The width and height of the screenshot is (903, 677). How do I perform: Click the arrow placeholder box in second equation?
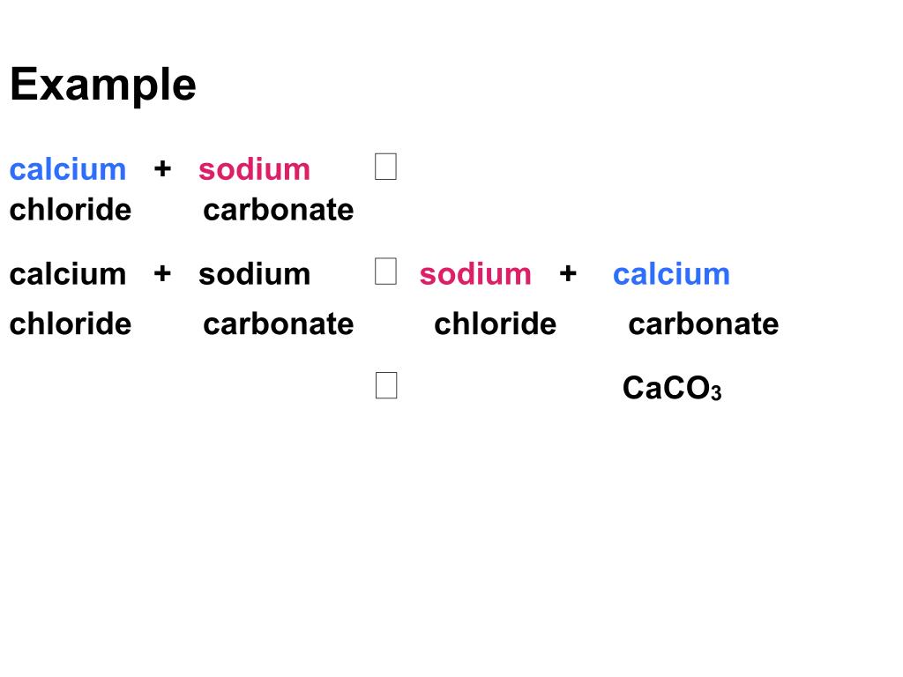pyautogui.click(x=385, y=272)
